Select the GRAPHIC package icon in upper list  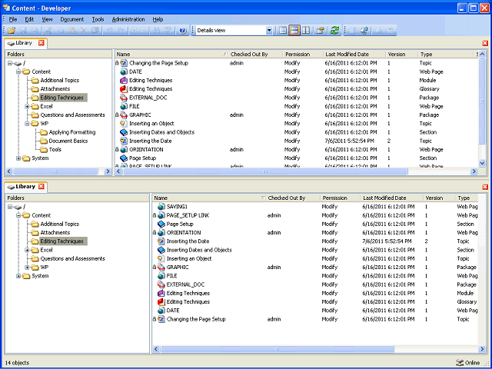pos(124,115)
